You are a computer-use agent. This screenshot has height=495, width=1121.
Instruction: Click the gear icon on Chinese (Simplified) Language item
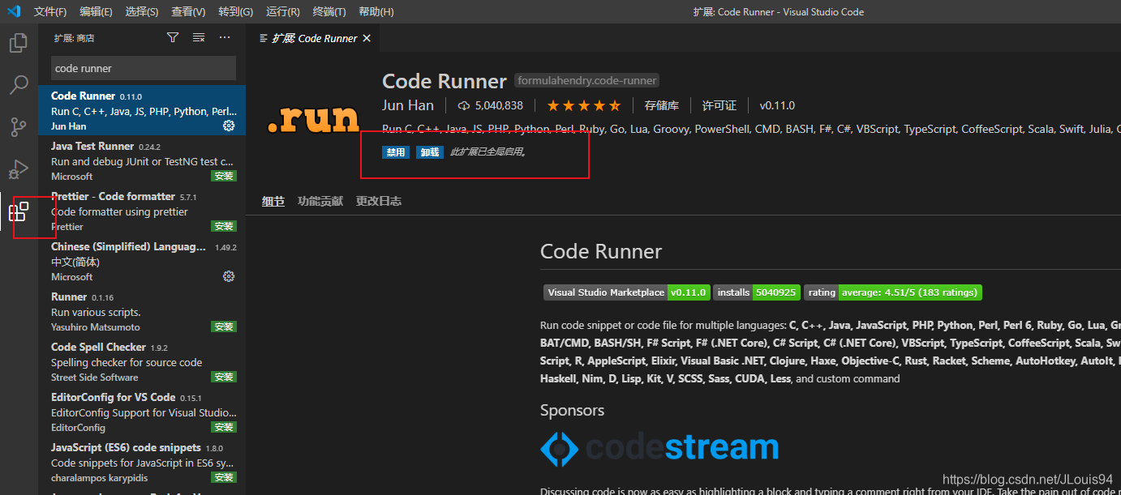pos(229,276)
